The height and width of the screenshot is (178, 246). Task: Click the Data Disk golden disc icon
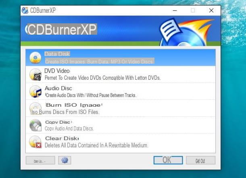tap(35, 58)
